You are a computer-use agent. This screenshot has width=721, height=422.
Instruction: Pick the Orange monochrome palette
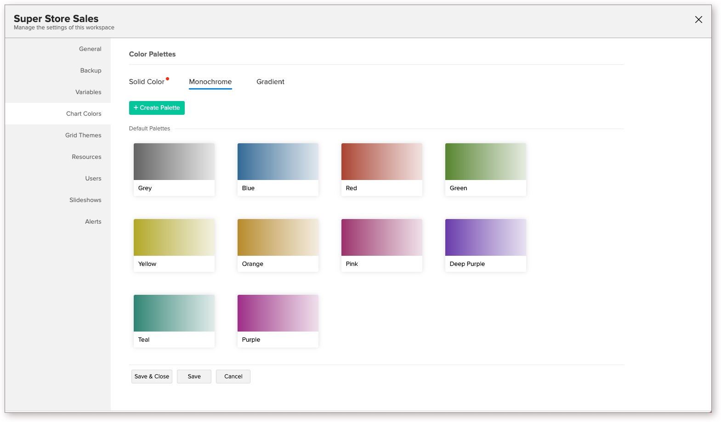278,245
